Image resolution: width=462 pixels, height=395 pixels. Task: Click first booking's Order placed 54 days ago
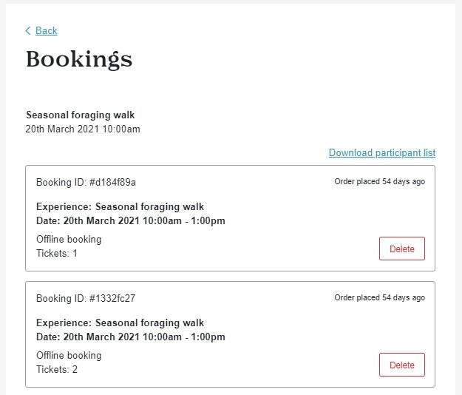pos(379,181)
